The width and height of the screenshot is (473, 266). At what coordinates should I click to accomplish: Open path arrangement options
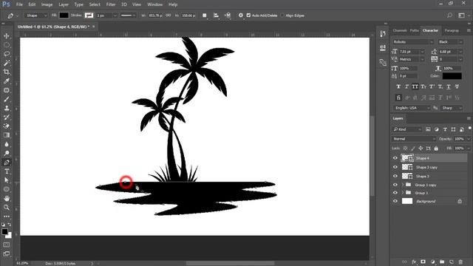(228, 16)
